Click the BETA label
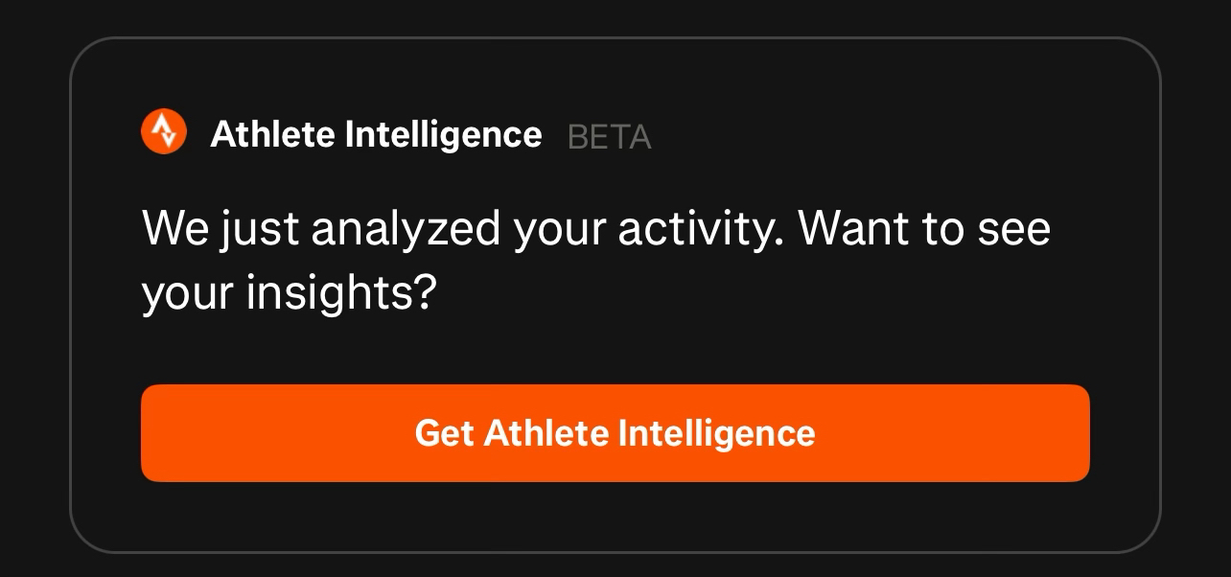1231x577 pixels. coord(610,137)
